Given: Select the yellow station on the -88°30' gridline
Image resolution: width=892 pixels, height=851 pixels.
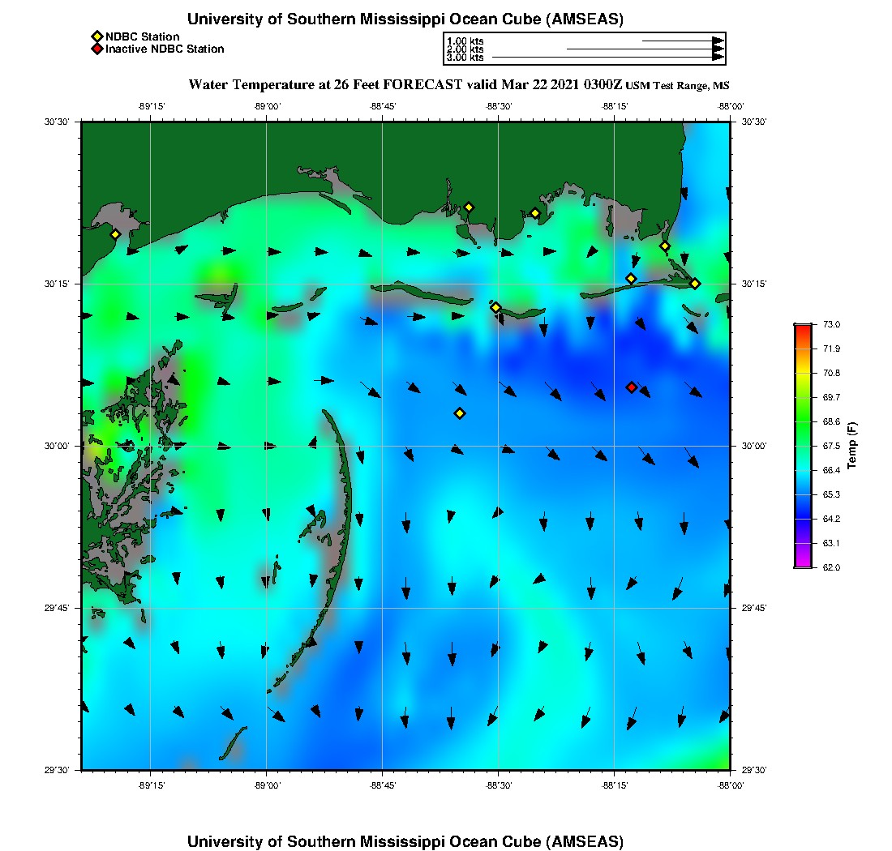Looking at the screenshot, I should (x=495, y=307).
